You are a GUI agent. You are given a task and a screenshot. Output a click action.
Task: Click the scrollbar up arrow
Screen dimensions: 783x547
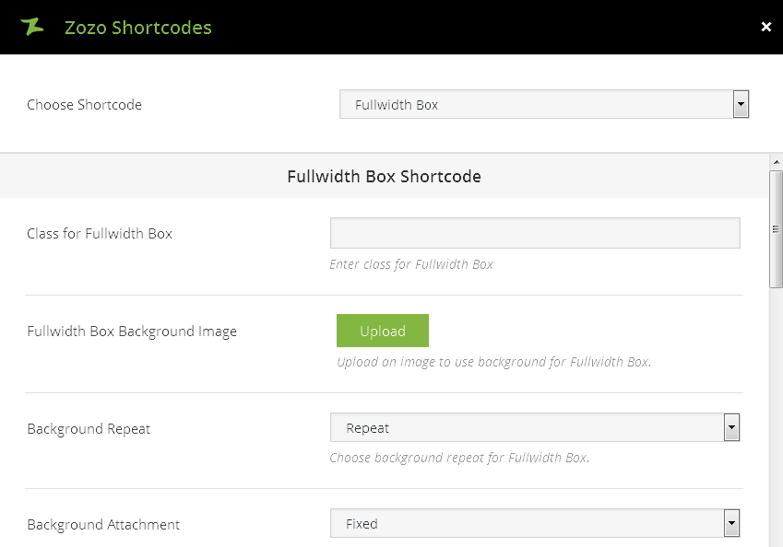point(776,161)
